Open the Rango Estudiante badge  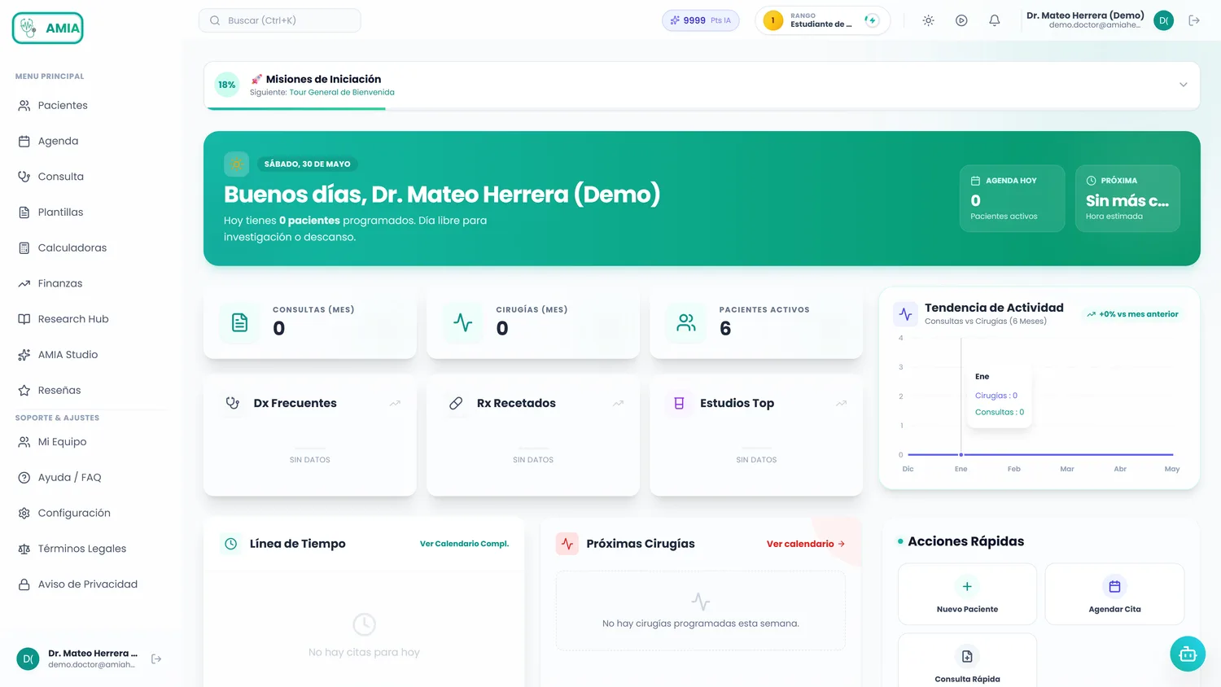(x=823, y=20)
